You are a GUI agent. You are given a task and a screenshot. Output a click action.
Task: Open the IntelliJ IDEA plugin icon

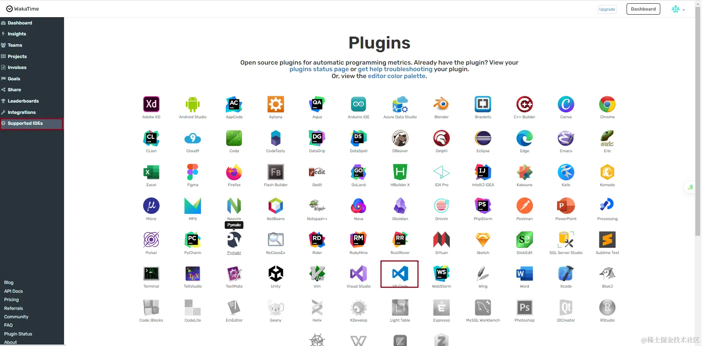tap(483, 172)
